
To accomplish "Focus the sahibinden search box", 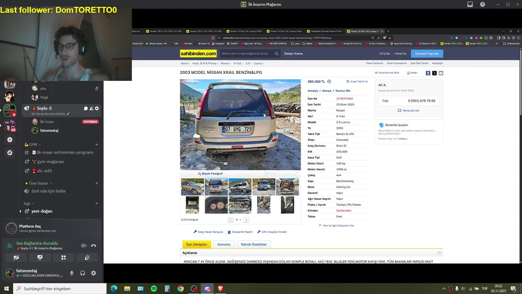I will pos(246,53).
